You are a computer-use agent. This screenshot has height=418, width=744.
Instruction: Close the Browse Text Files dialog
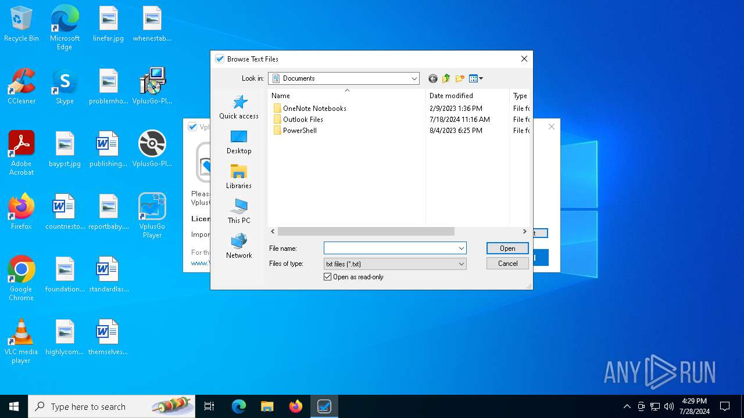[524, 59]
